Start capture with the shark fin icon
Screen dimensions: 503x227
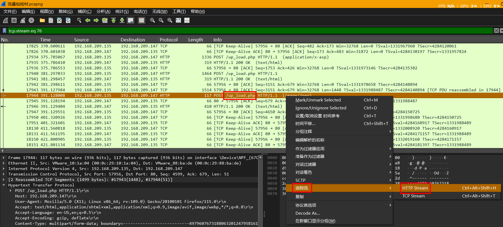pyautogui.click(x=5, y=20)
